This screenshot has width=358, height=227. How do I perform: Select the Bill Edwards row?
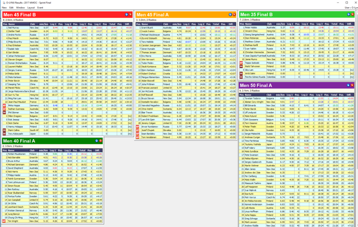pyautogui.click(x=297, y=105)
